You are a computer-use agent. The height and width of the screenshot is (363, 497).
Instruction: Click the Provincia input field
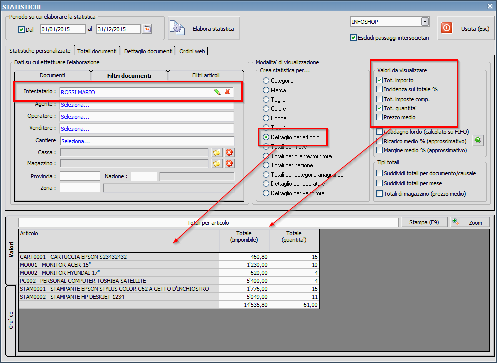[80, 176]
